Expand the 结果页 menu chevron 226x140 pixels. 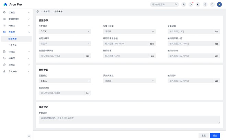pyautogui.click(x=29, y=58)
